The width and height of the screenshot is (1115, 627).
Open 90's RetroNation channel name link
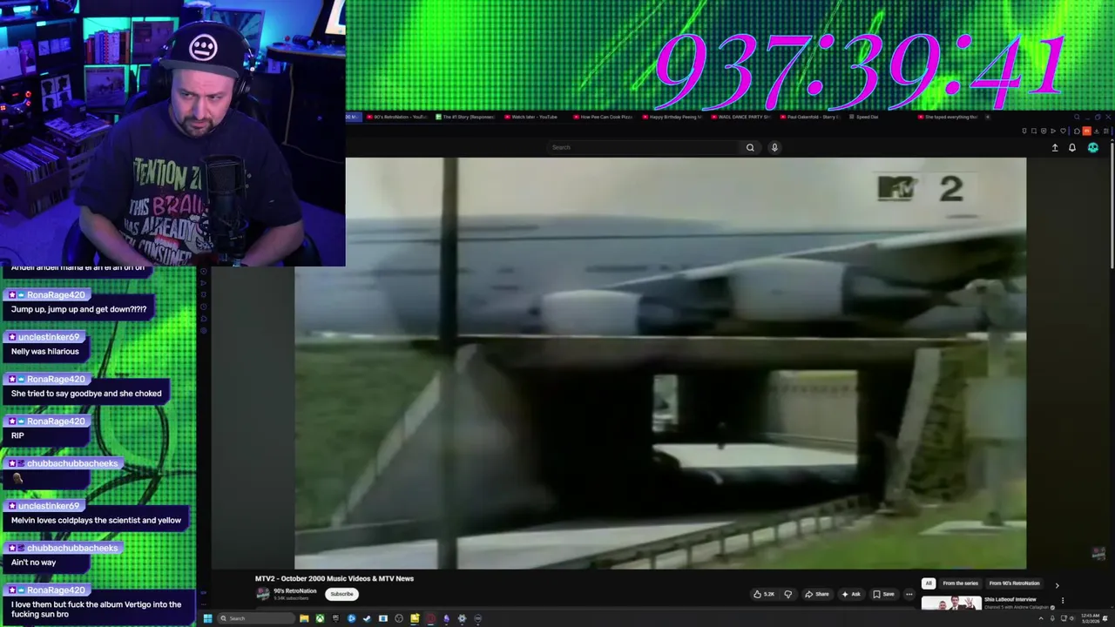pos(294,591)
